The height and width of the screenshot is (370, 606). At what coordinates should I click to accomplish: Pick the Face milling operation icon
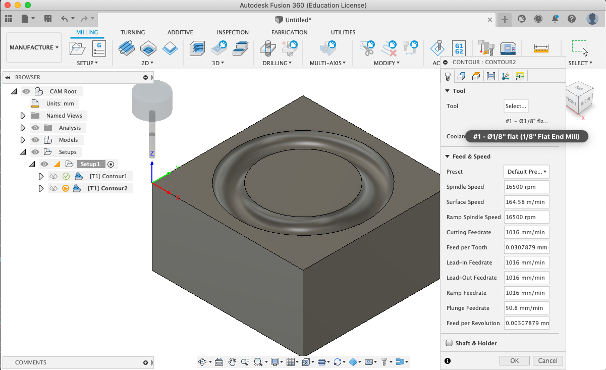point(170,48)
